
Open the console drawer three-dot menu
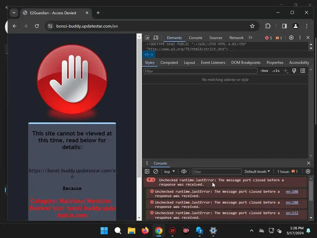point(147,163)
